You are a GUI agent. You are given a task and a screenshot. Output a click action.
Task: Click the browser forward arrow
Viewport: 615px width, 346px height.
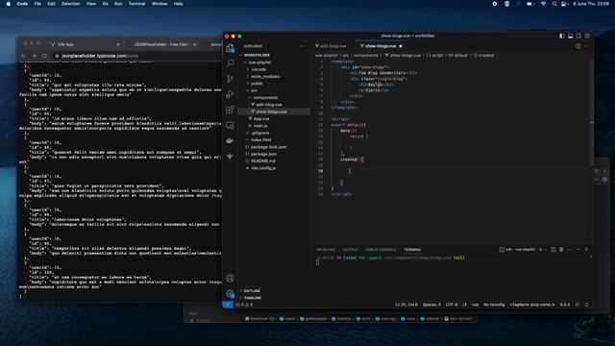pos(34,56)
